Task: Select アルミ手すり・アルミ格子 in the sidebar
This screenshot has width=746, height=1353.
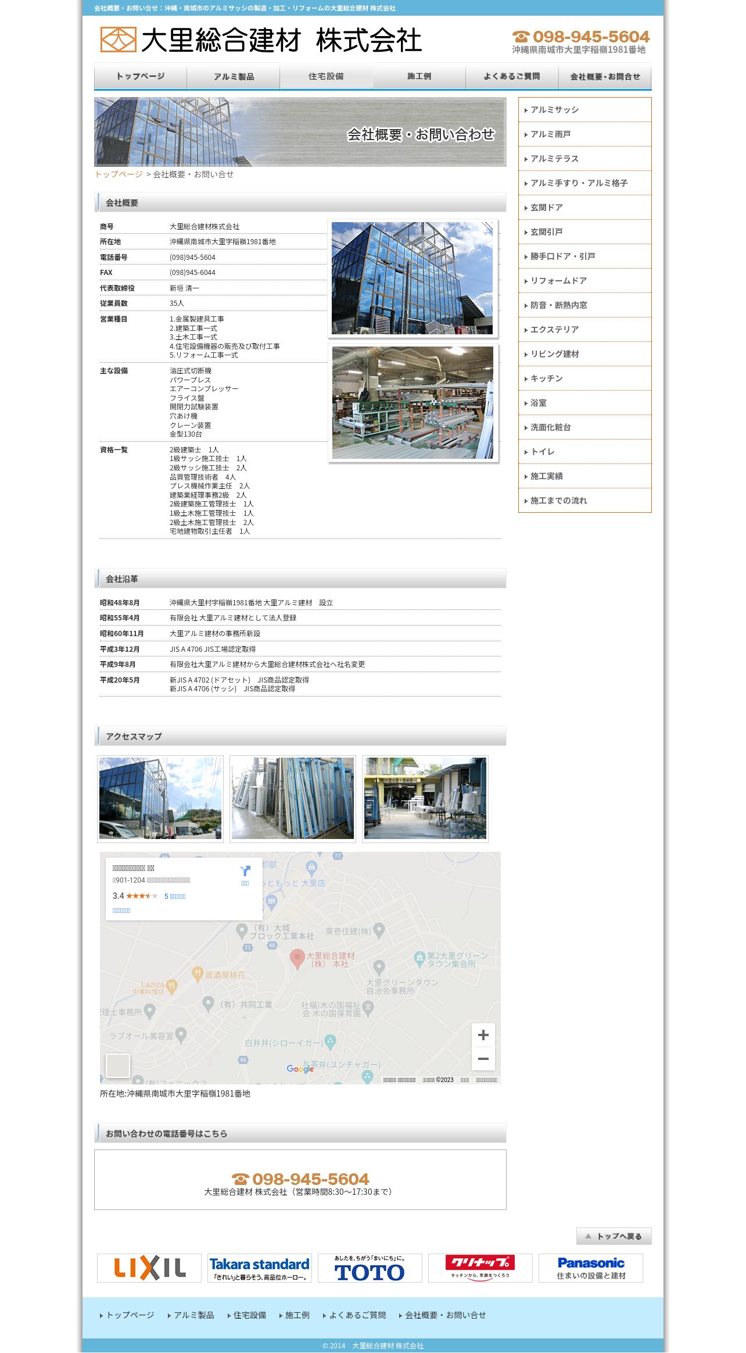Action: click(x=585, y=183)
